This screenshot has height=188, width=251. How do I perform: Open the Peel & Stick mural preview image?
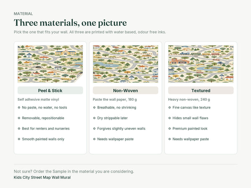tap(50, 64)
